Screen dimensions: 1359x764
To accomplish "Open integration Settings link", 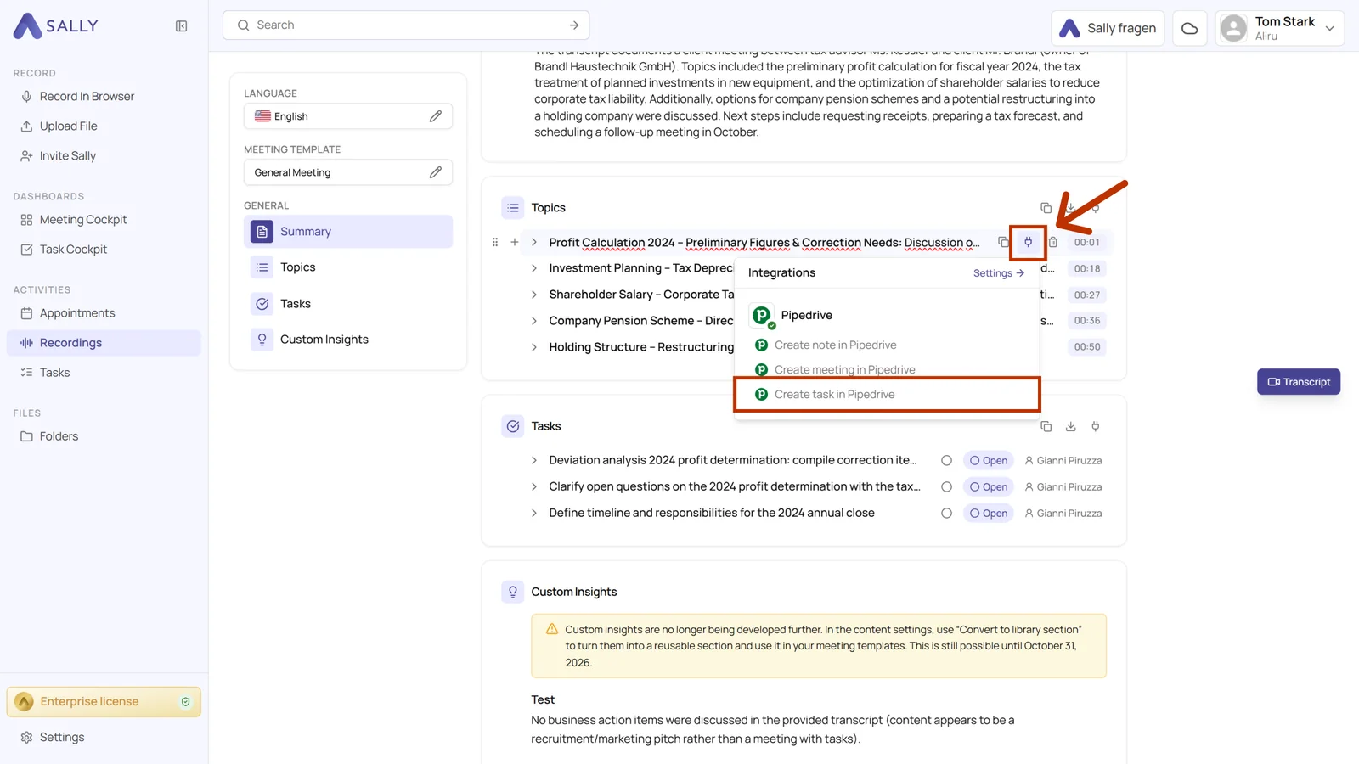I will [x=999, y=273].
